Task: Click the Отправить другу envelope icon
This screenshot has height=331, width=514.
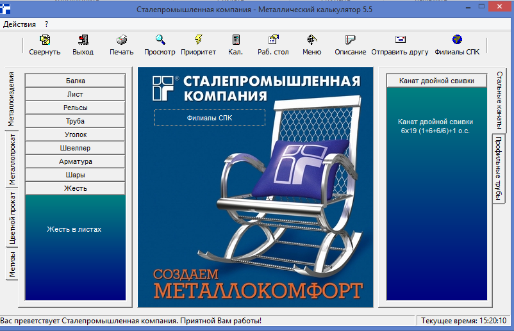Action: coord(400,40)
